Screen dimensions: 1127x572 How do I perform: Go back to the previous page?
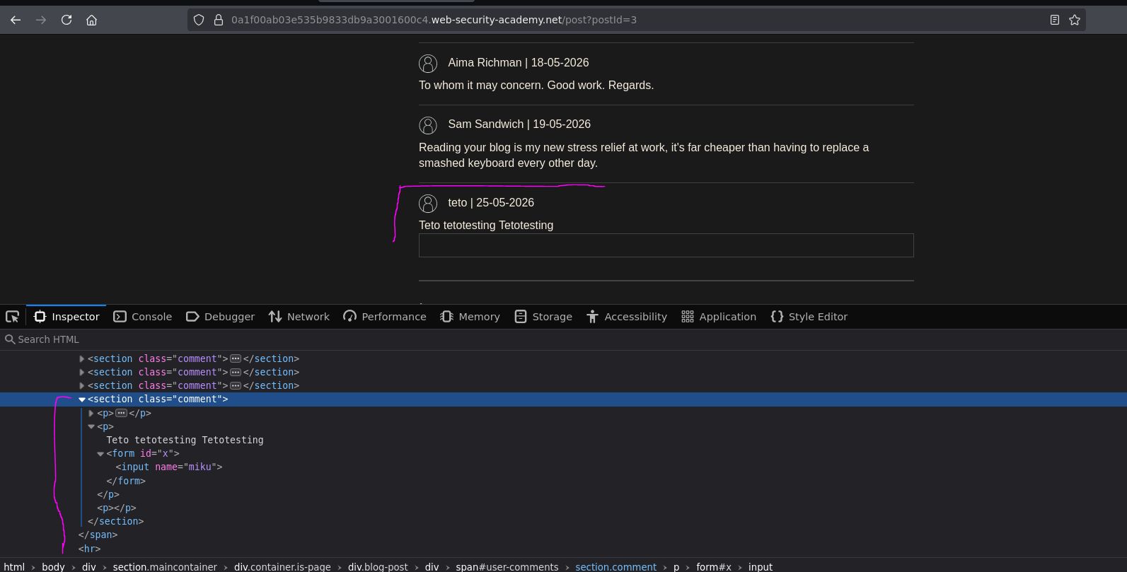click(16, 20)
